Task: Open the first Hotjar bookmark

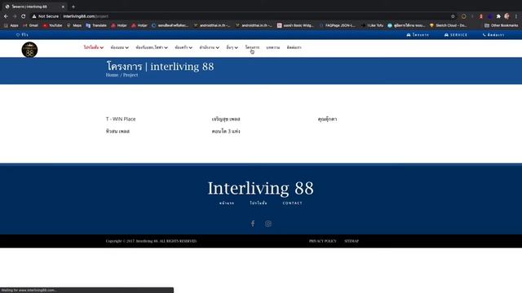Action: (119, 25)
